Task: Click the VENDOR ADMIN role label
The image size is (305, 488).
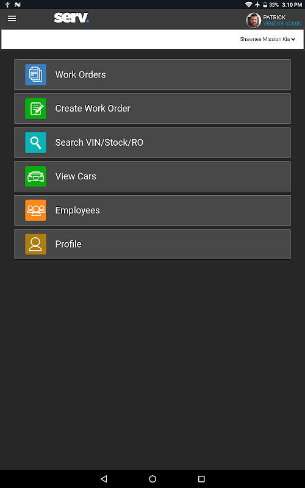Action: (282, 24)
